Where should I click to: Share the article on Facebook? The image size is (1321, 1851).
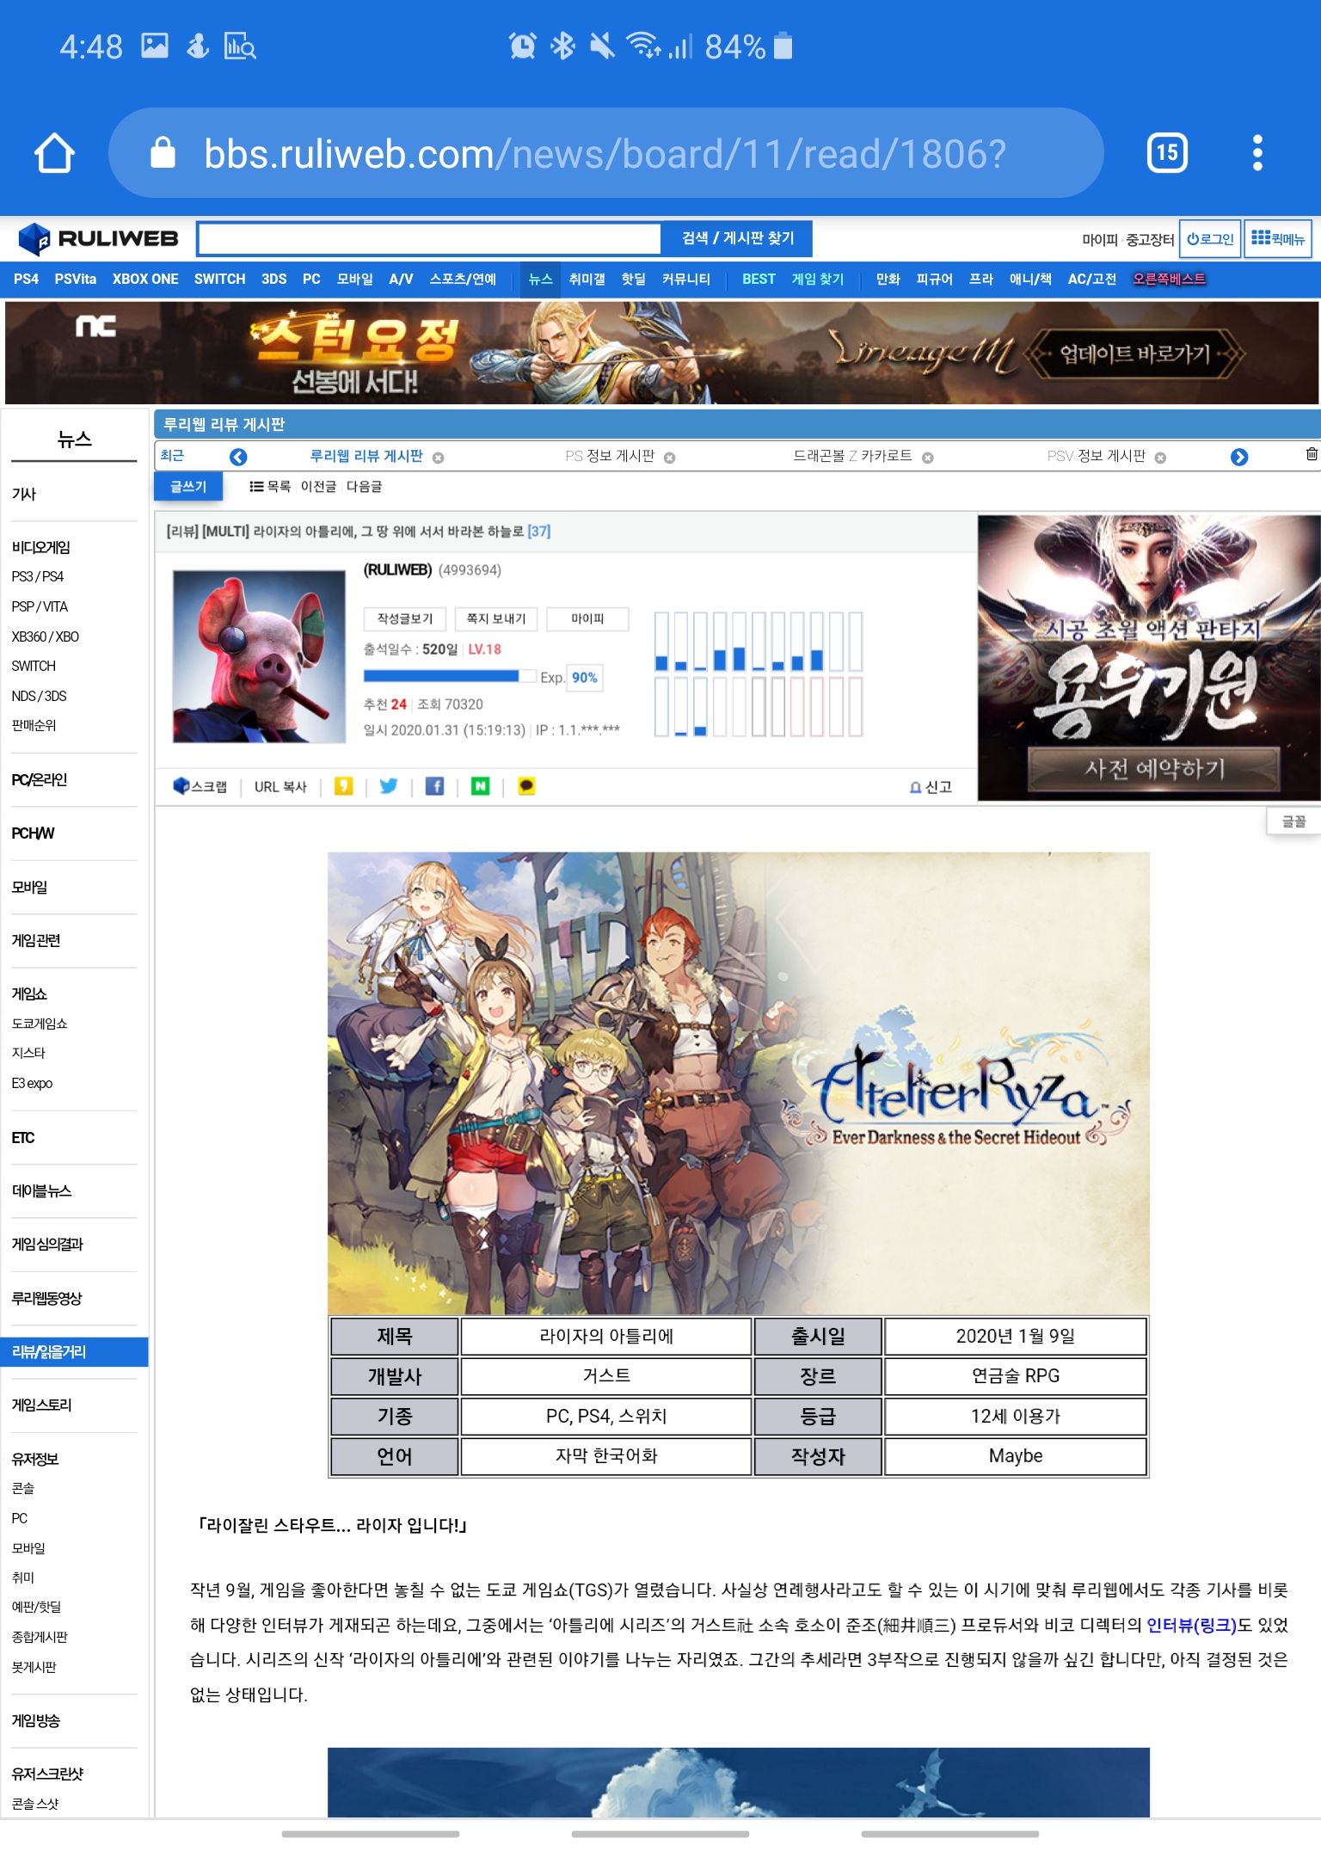[435, 786]
